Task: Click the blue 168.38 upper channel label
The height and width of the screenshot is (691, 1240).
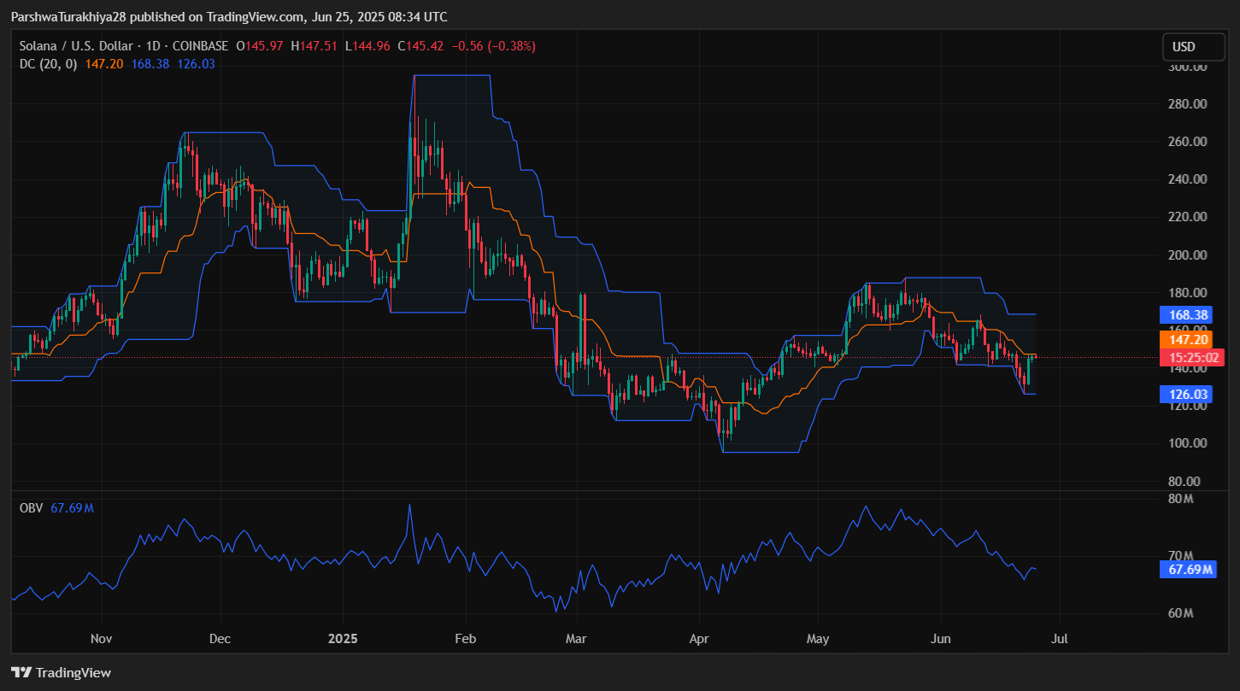Action: (1186, 315)
